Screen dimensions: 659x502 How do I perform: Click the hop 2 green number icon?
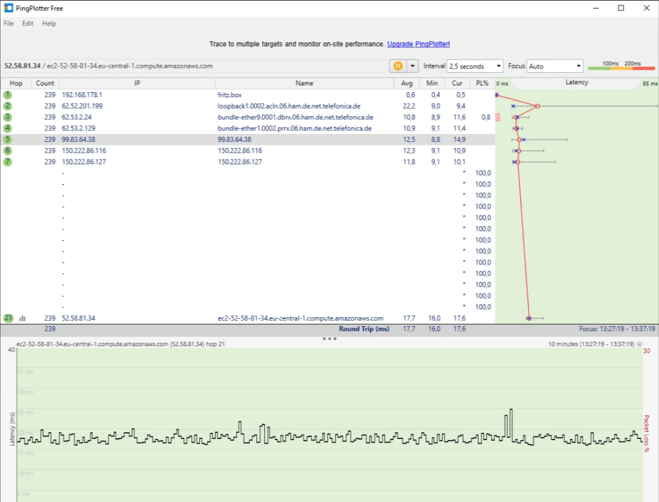[x=8, y=106]
